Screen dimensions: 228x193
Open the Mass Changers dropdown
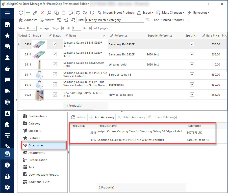tap(170, 13)
